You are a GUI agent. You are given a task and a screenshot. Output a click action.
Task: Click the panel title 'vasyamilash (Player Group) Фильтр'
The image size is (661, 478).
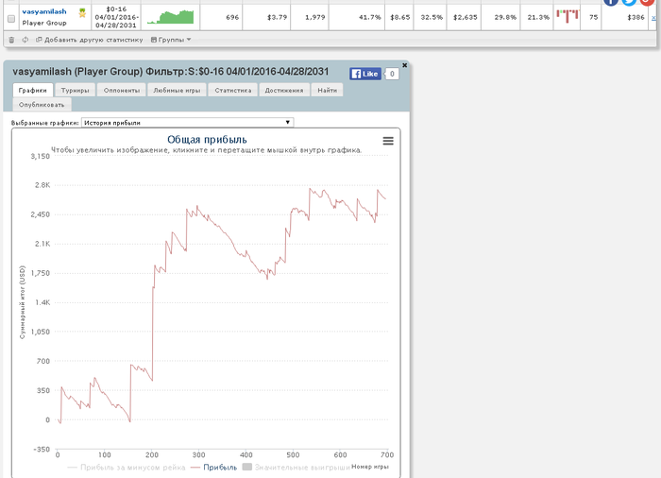(171, 71)
